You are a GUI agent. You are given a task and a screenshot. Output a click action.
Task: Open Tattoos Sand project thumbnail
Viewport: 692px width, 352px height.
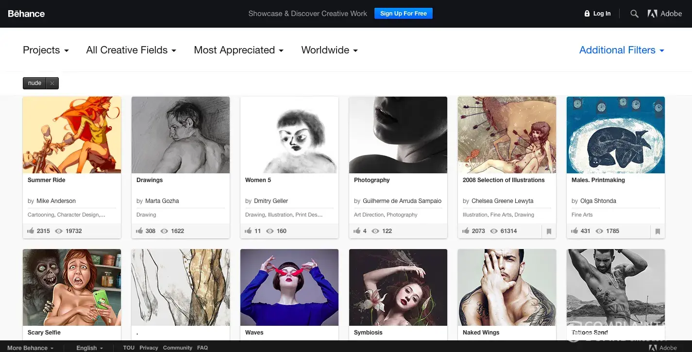click(x=616, y=287)
